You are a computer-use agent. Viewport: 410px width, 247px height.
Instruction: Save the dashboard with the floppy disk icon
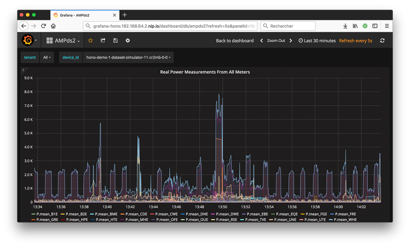(115, 40)
